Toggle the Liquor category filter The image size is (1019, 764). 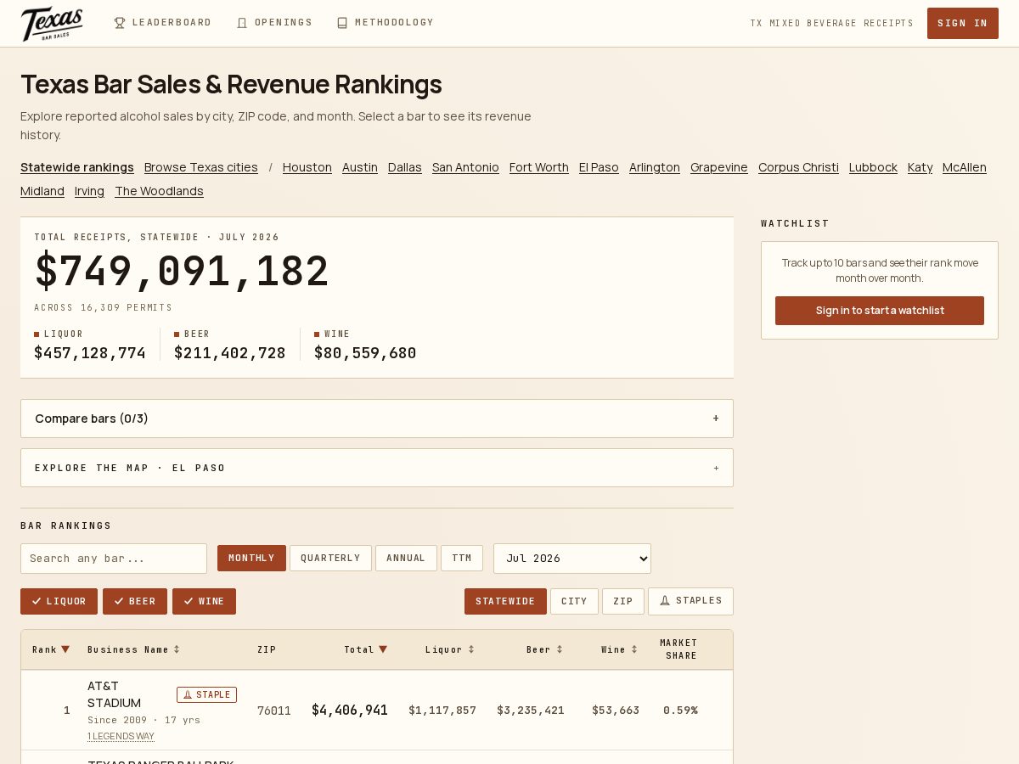(x=59, y=601)
